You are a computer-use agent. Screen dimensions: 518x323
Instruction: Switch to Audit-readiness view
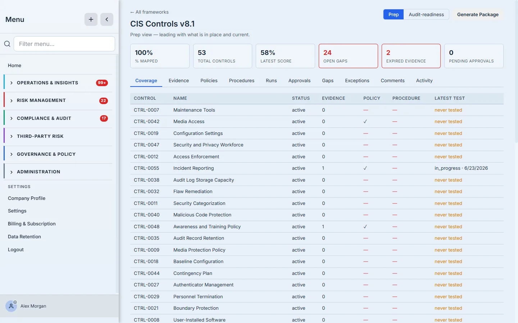426,14
